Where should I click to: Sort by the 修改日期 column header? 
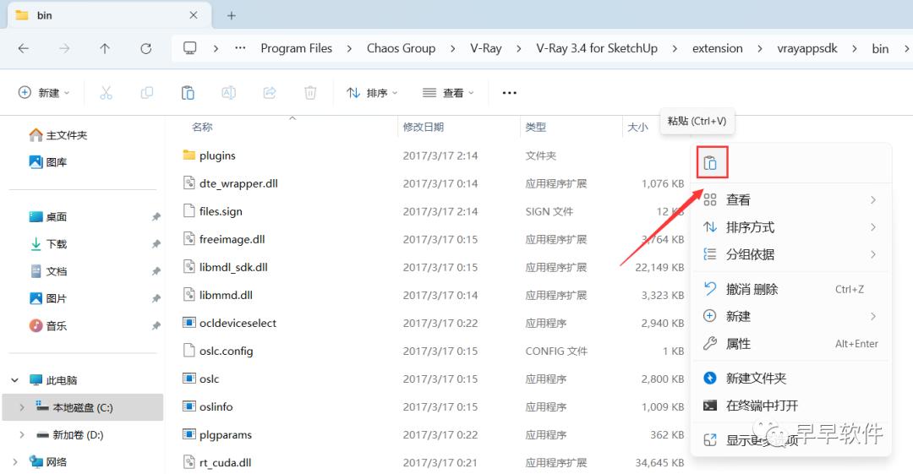424,127
